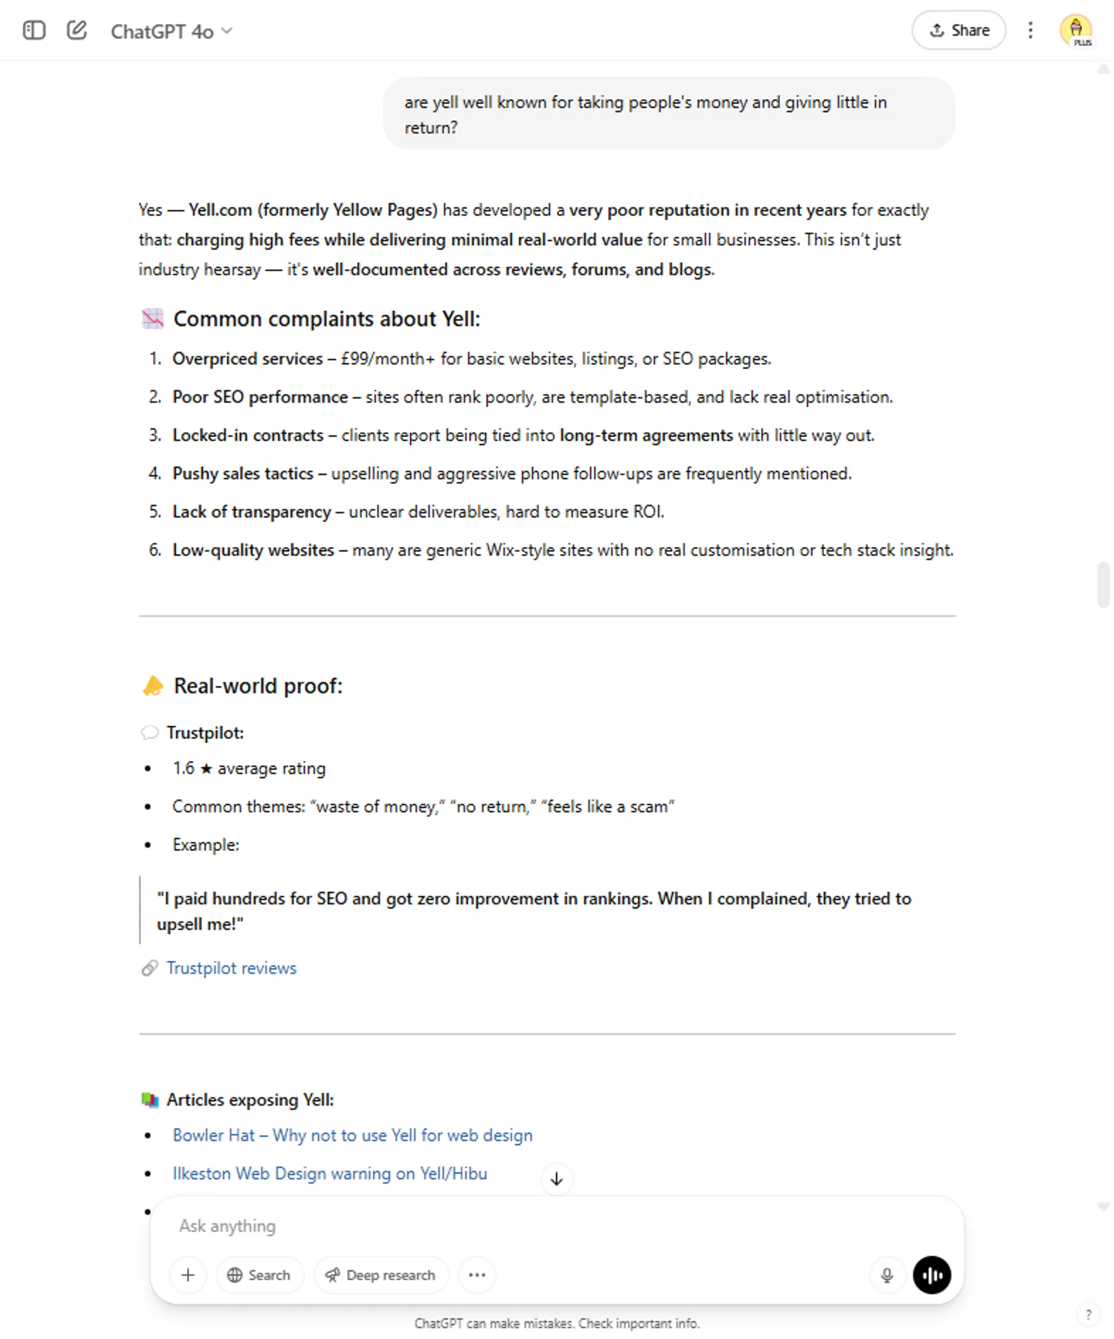Open the Trustpilot reviews link
Image resolution: width=1114 pixels, height=1339 pixels.
pos(232,968)
